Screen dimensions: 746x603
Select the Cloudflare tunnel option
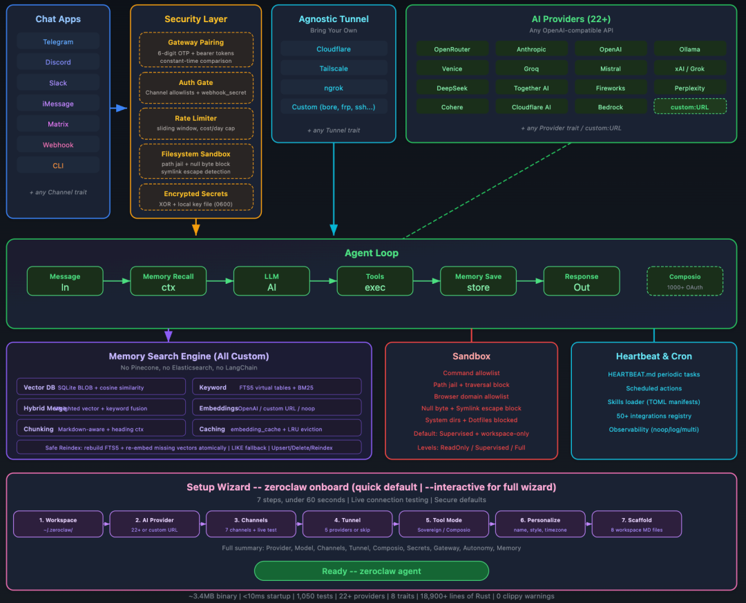(x=334, y=49)
